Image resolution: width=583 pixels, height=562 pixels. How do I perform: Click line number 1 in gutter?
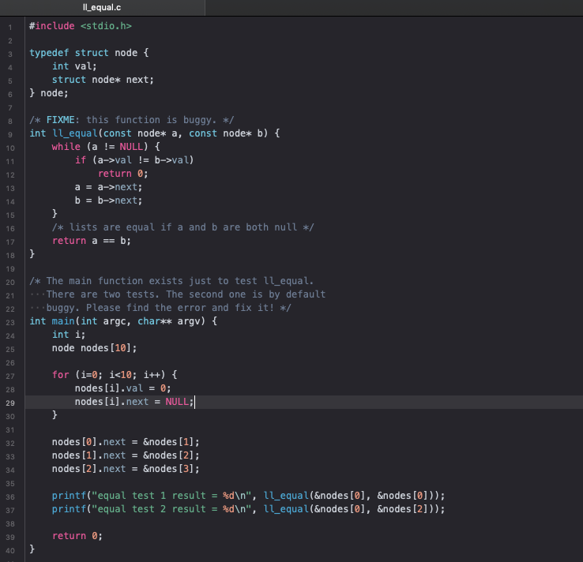tap(10, 28)
